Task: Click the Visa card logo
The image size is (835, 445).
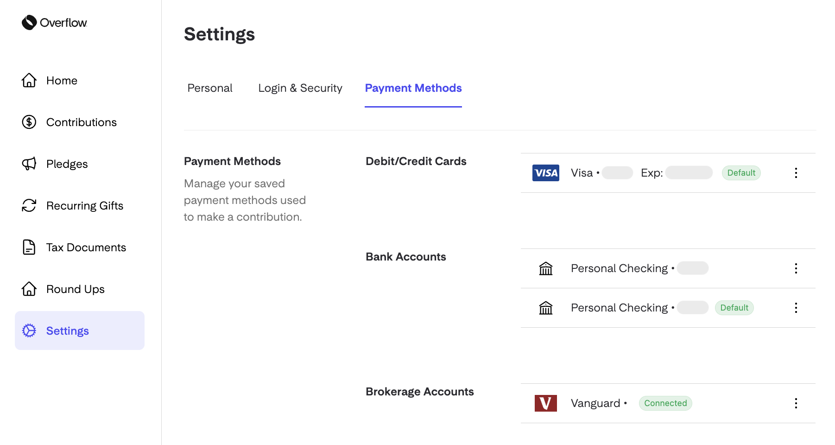Action: click(545, 172)
